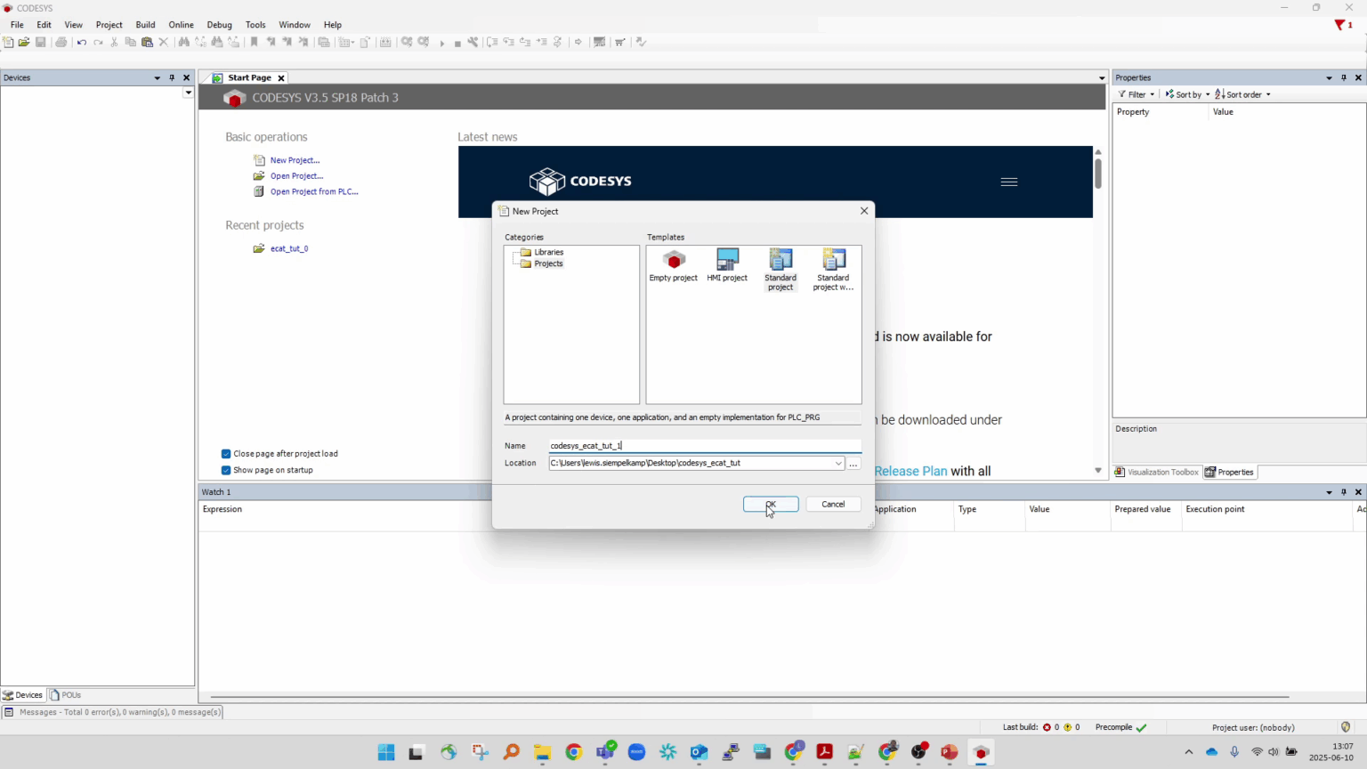Confirm the New Project dialog with OK
The height and width of the screenshot is (769, 1367).
(771, 505)
